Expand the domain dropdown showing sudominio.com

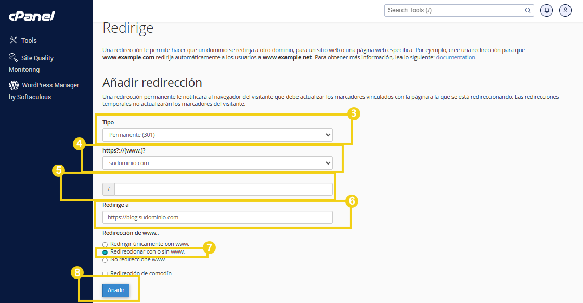pos(217,163)
